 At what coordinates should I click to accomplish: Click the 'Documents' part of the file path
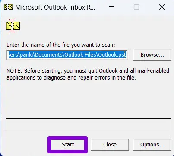click(x=49, y=55)
